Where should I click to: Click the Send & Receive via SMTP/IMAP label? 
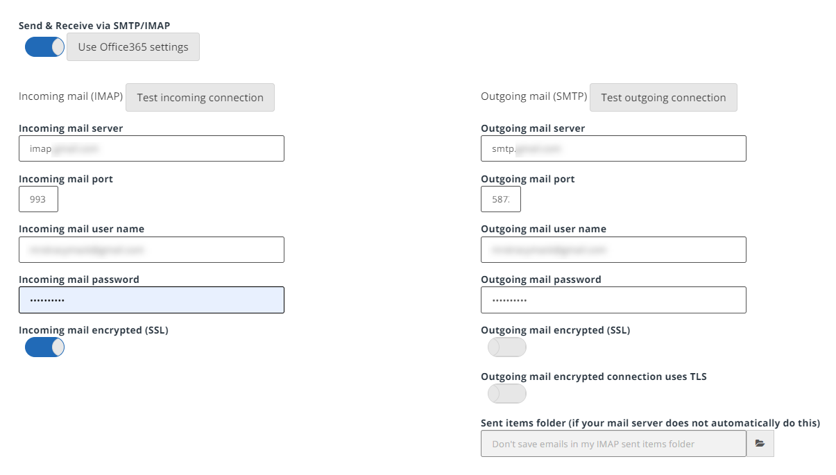click(94, 26)
